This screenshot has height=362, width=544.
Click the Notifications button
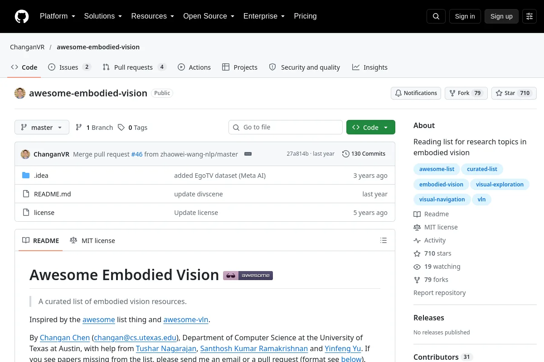click(416, 93)
